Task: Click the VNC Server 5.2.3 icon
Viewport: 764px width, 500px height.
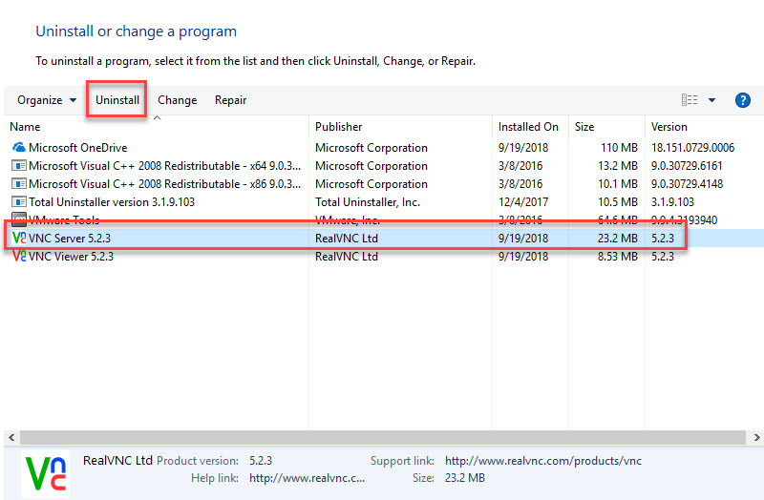Action: click(18, 238)
